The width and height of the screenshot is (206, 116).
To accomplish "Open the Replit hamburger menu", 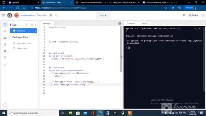I will pos(4,15).
